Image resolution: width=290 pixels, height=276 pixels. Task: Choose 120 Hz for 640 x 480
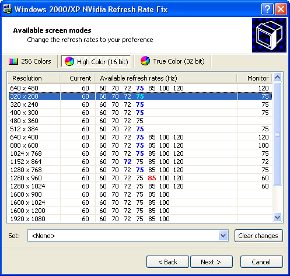click(x=179, y=88)
